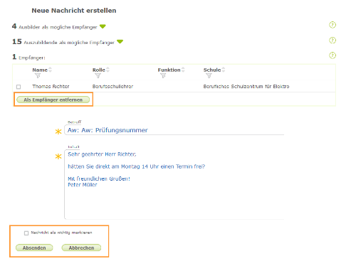This screenshot has height=261, width=356.
Task: Expand the 4 Ausbilder possible recipients list
Action: click(x=103, y=26)
